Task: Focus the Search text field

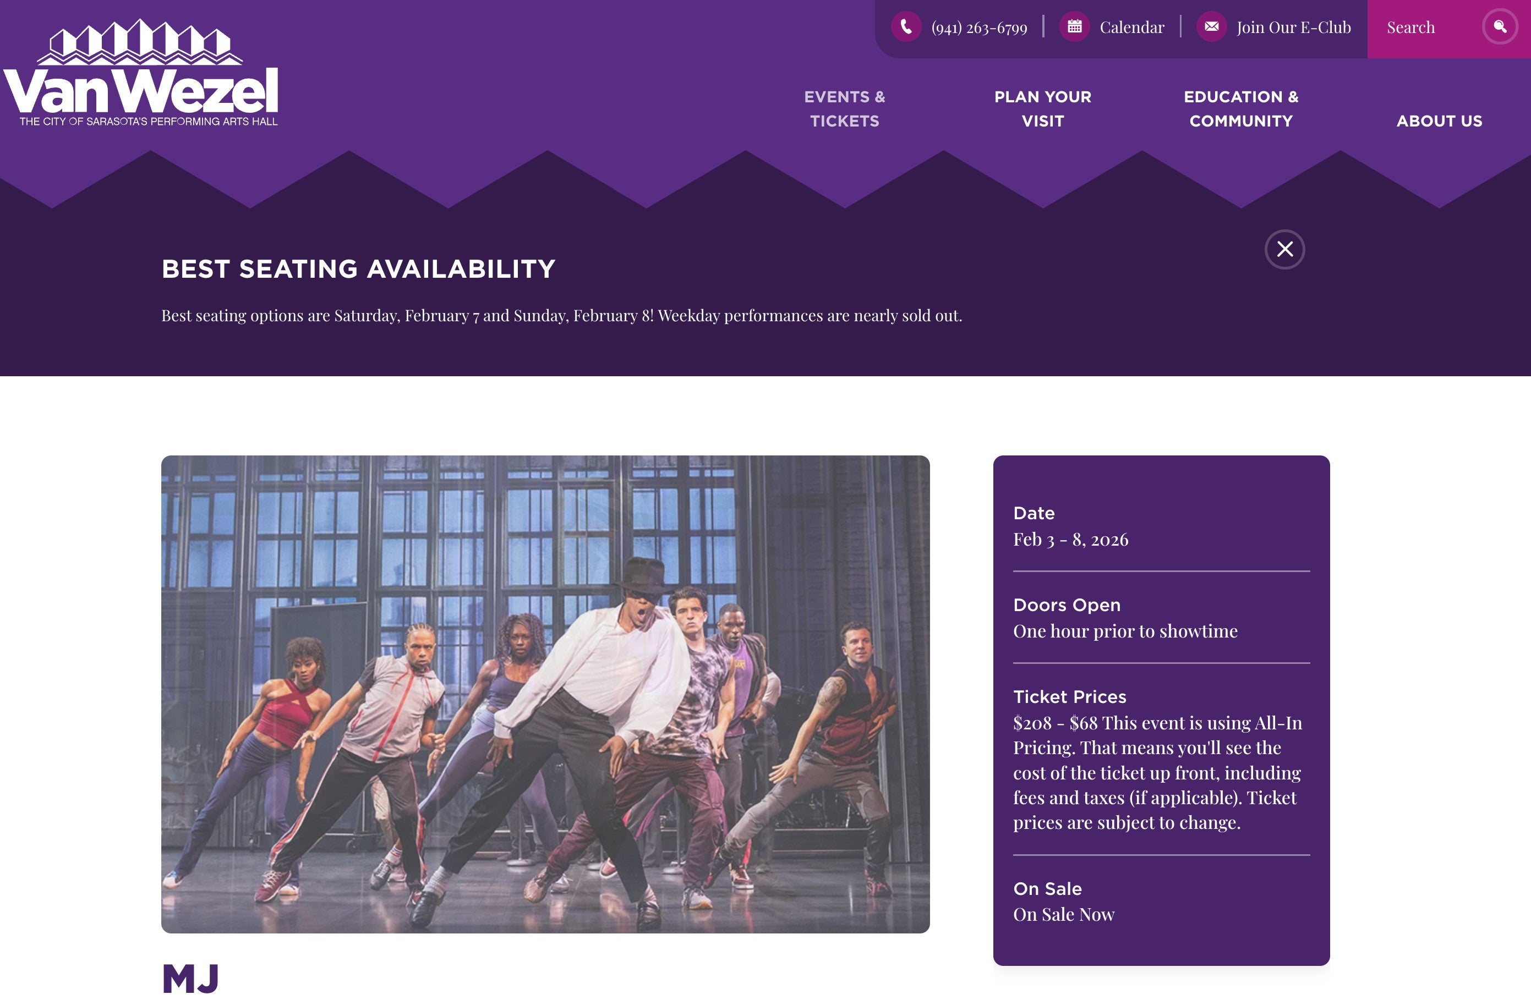Action: (x=1421, y=28)
